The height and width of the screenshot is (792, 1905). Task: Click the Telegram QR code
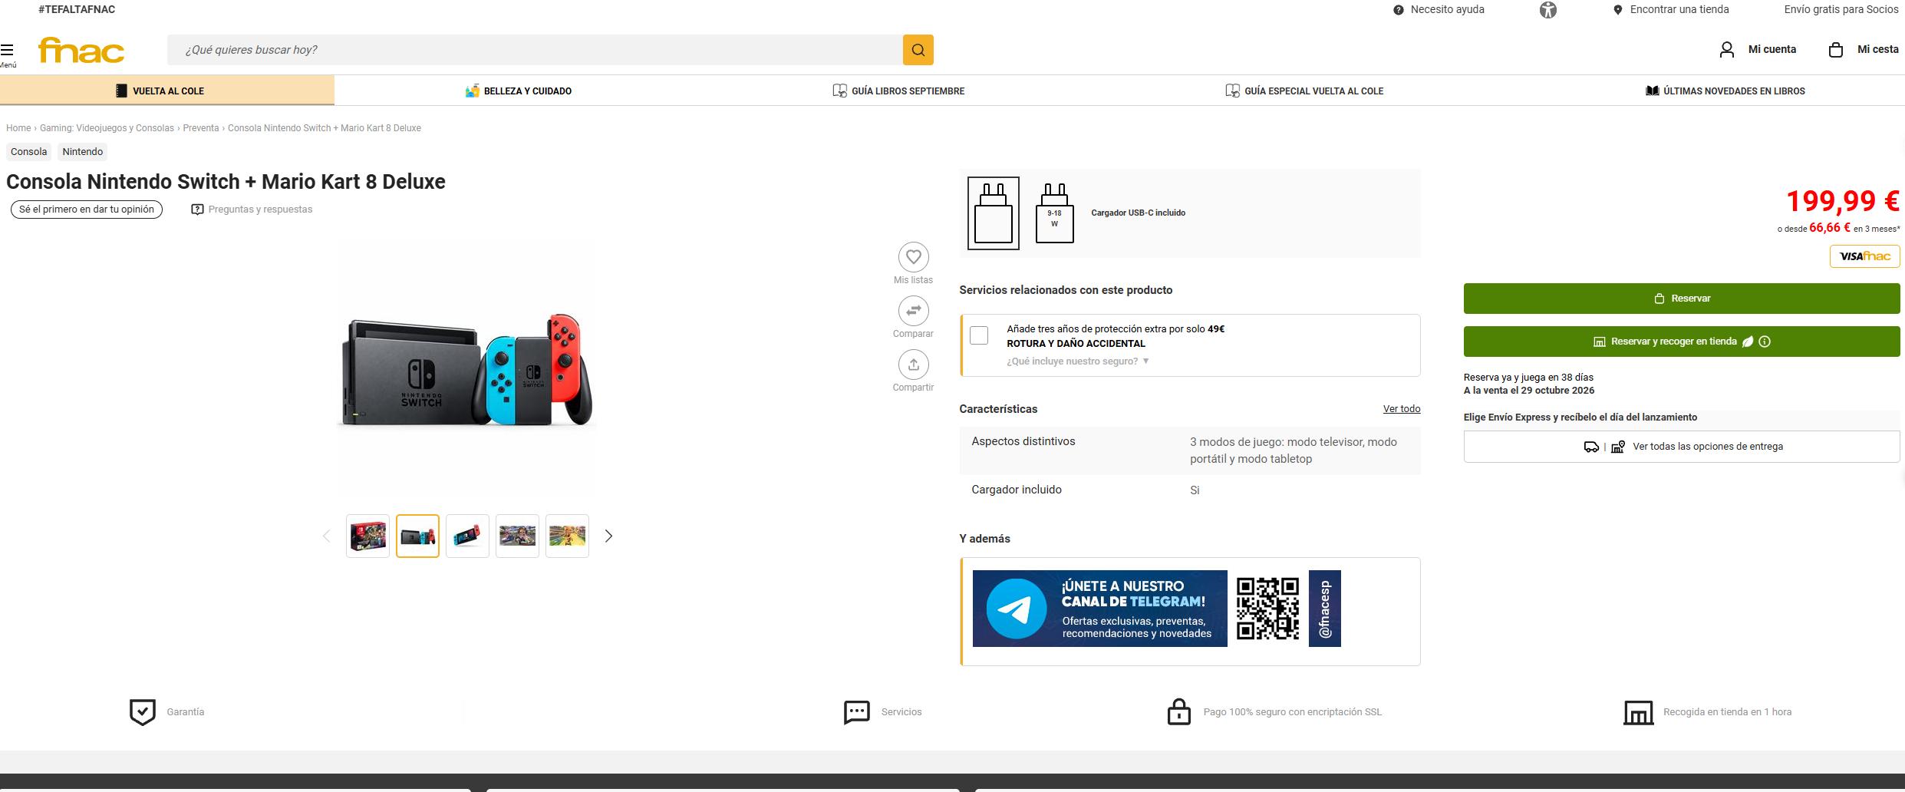click(1267, 609)
